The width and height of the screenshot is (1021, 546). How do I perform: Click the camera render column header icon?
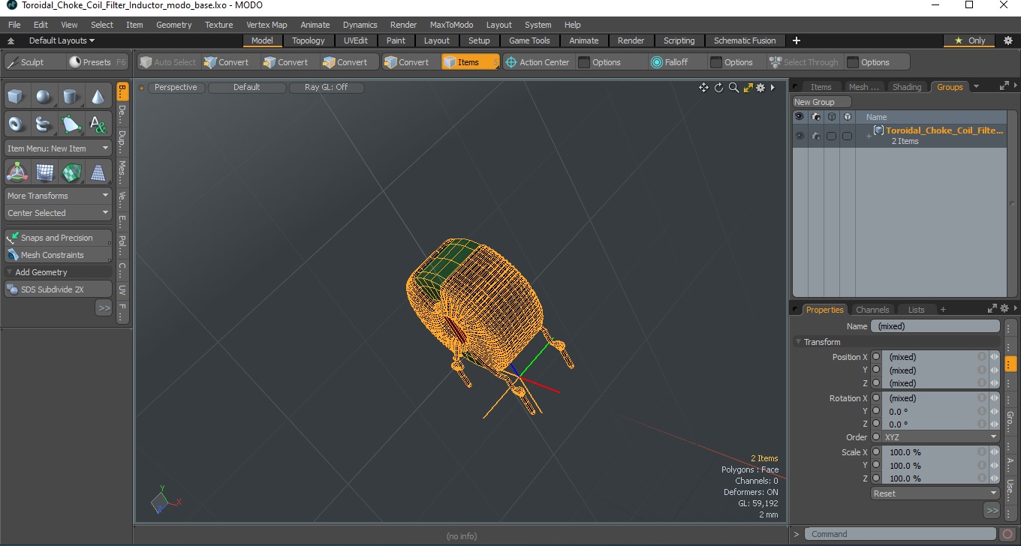(x=815, y=117)
